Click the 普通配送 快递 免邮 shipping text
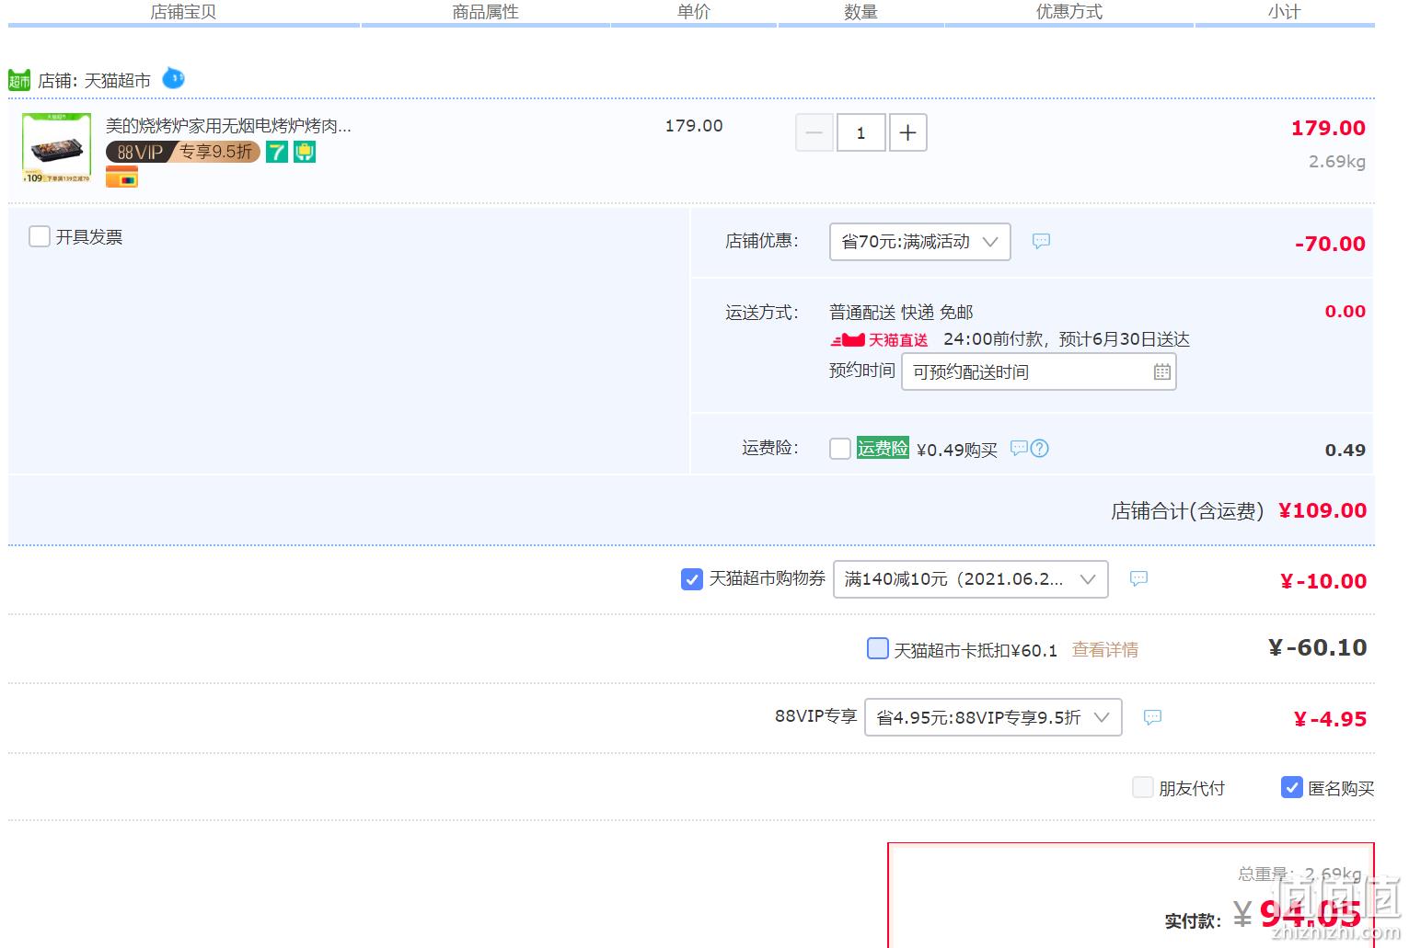 (901, 313)
